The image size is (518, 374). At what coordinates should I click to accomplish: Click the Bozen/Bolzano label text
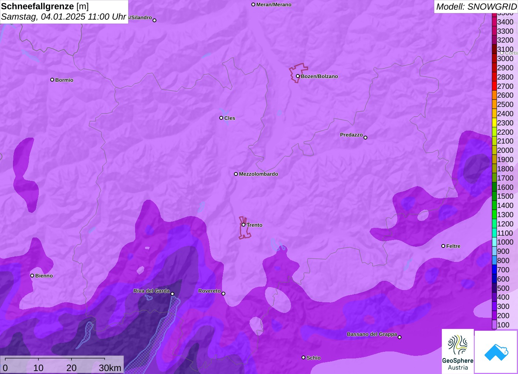(319, 76)
